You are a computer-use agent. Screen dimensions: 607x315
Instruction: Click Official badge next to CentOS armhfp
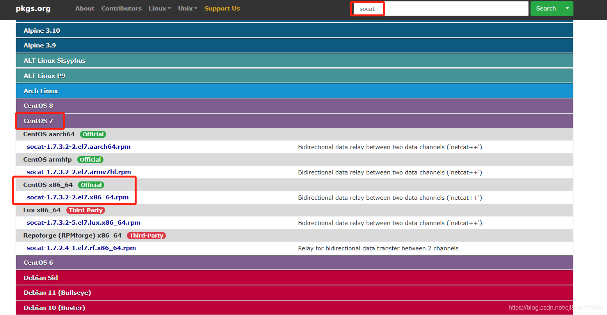[90, 160]
